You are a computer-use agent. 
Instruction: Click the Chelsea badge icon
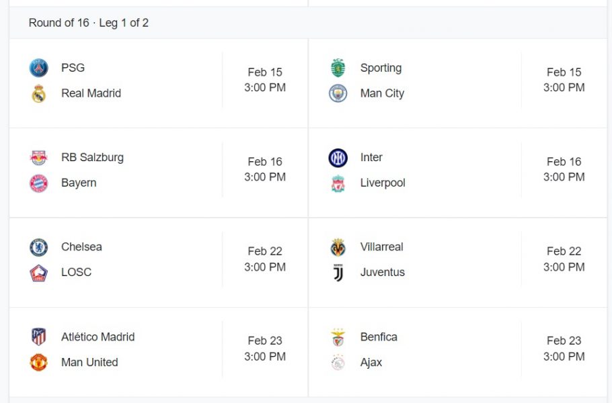(39, 247)
